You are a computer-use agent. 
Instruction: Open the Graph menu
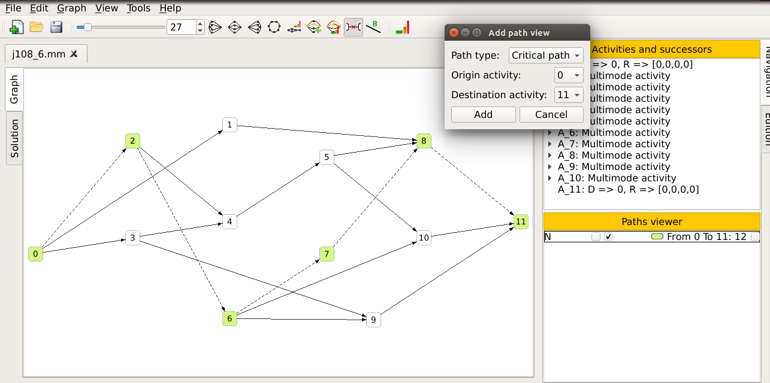coord(72,8)
